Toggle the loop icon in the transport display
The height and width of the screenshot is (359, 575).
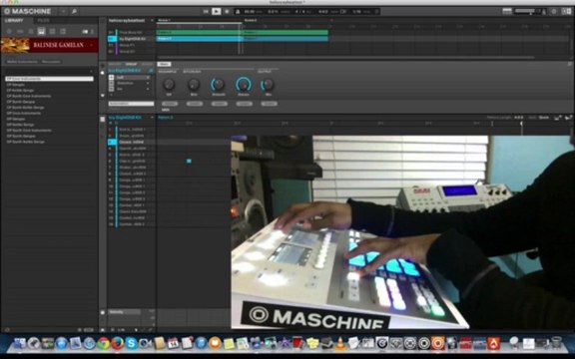(x=343, y=12)
